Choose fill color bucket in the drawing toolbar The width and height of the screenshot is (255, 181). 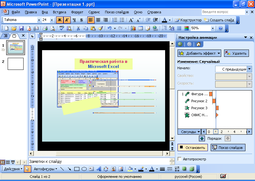(x=130, y=169)
